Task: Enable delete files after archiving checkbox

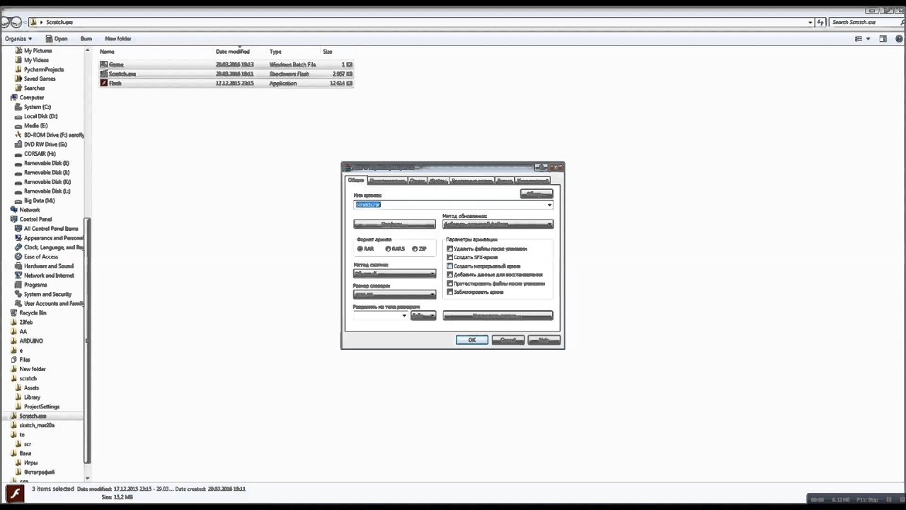Action: [449, 249]
